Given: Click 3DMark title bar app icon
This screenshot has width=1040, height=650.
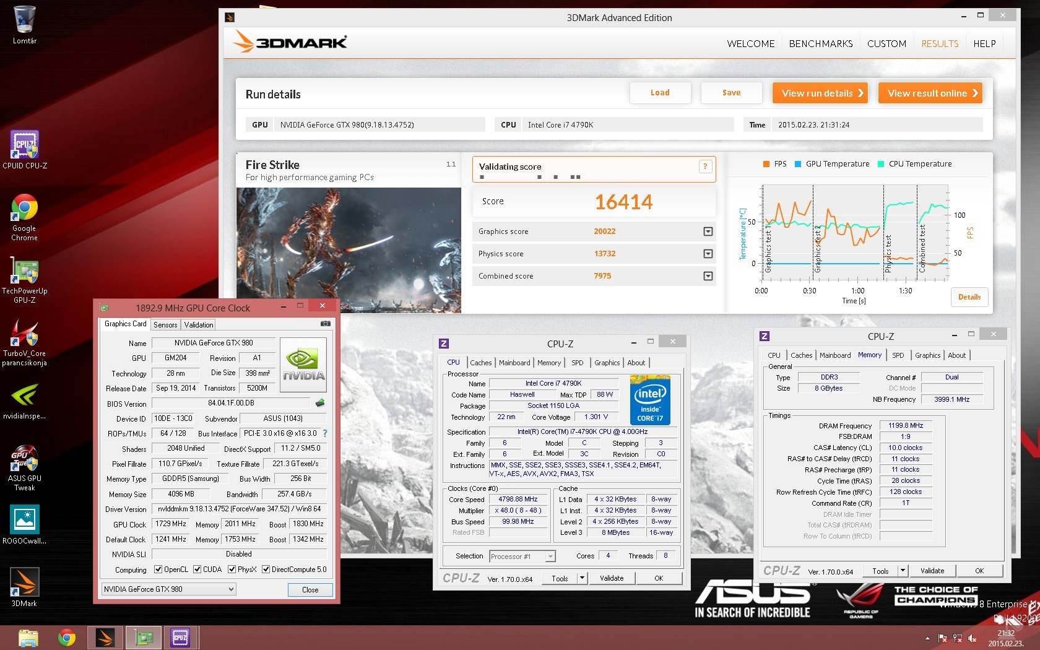Looking at the screenshot, I should 230,17.
